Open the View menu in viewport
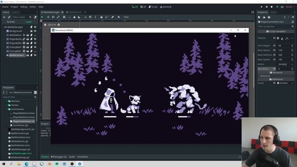The width and height of the screenshot is (297, 167). [126, 17]
